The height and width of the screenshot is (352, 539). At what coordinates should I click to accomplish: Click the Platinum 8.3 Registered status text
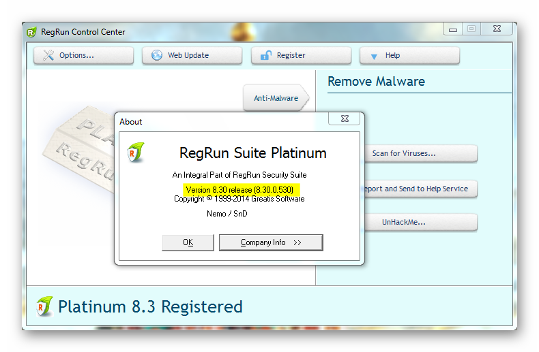[x=150, y=306]
